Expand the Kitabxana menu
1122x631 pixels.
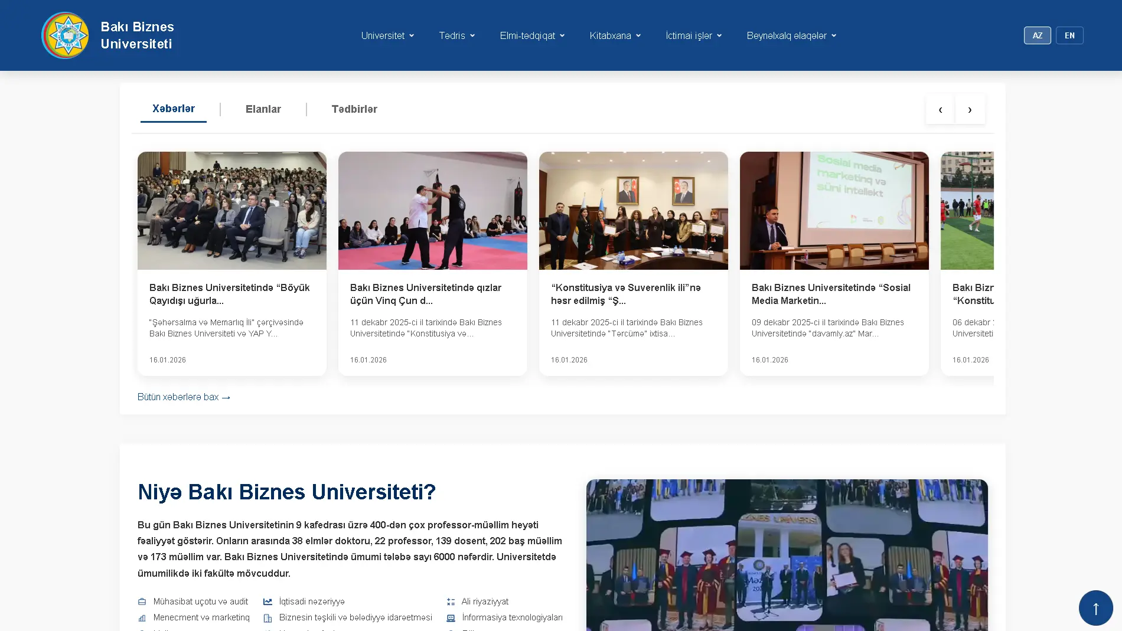[x=614, y=35]
